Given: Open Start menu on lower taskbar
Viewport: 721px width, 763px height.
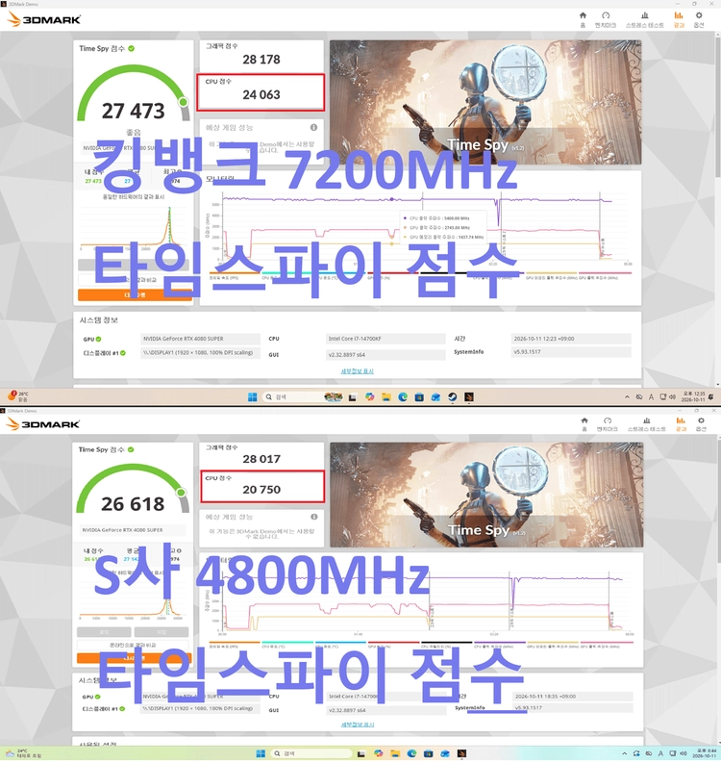Looking at the screenshot, I should point(261,753).
